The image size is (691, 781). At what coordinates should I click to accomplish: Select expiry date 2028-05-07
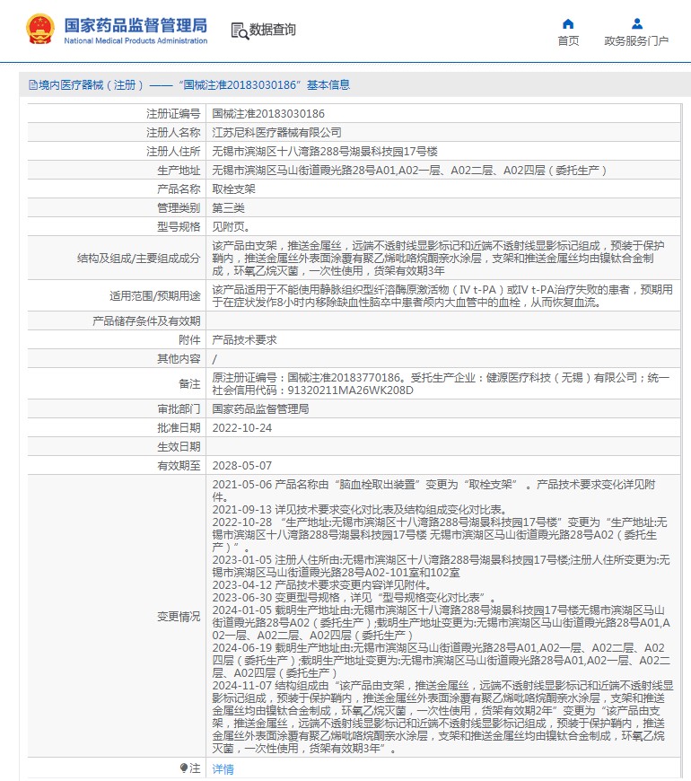pyautogui.click(x=242, y=466)
